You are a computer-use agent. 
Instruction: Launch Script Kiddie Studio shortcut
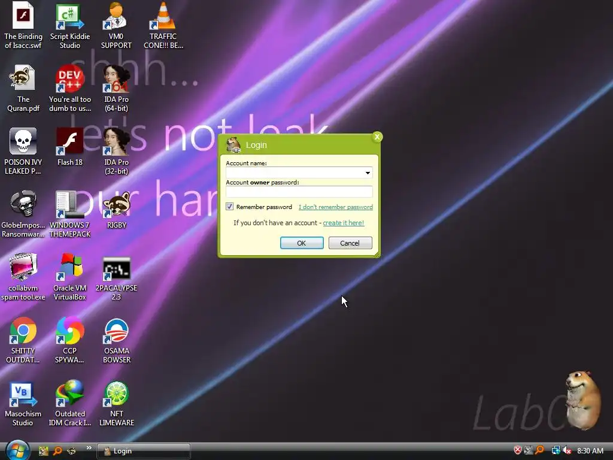click(x=70, y=25)
